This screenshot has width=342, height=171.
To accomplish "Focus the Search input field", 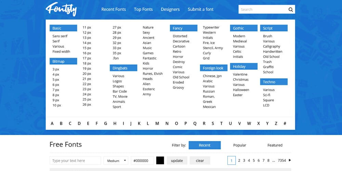I will [x=263, y=9].
